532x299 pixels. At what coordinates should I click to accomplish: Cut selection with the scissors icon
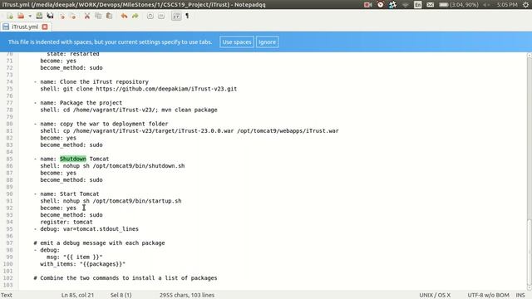pyautogui.click(x=87, y=16)
